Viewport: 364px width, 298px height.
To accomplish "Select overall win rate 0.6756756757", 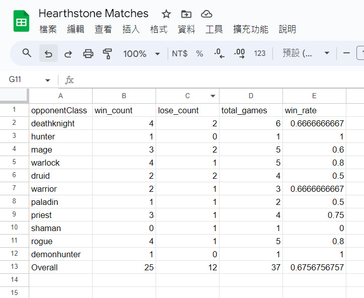I will click(x=314, y=267).
